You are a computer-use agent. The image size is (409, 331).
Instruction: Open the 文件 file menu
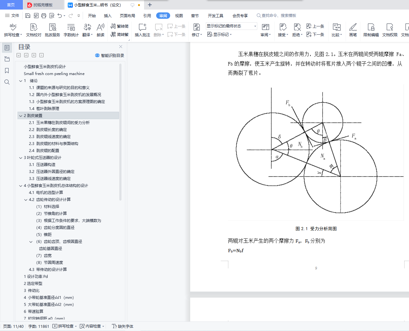coord(12,16)
